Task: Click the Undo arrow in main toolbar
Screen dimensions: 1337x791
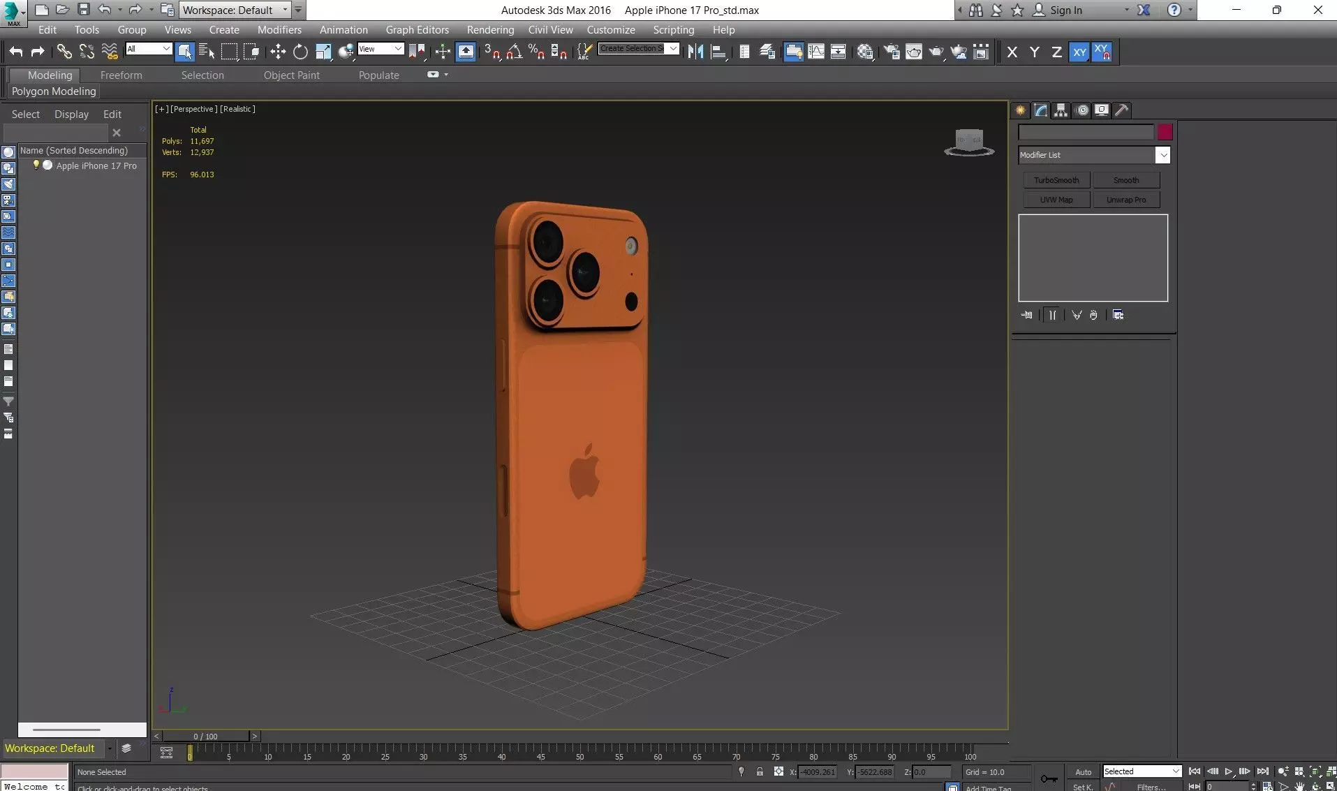Action: (x=15, y=52)
